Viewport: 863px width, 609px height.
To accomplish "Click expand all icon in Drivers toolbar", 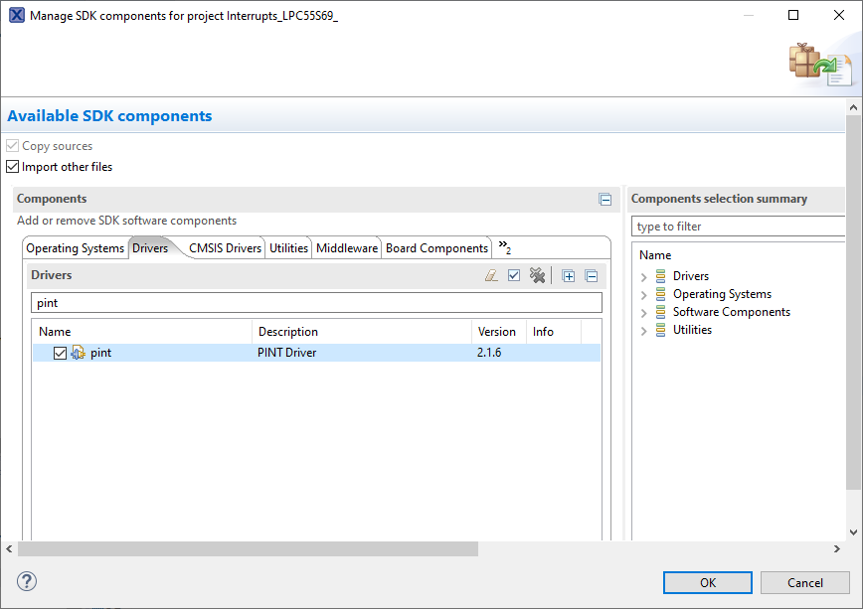I will 569,276.
